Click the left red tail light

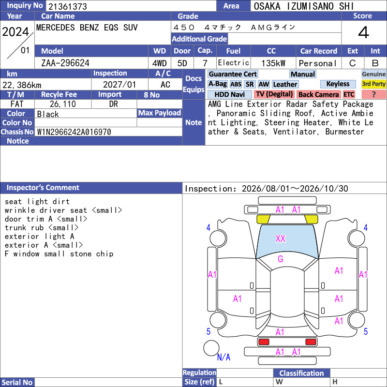tap(264, 342)
